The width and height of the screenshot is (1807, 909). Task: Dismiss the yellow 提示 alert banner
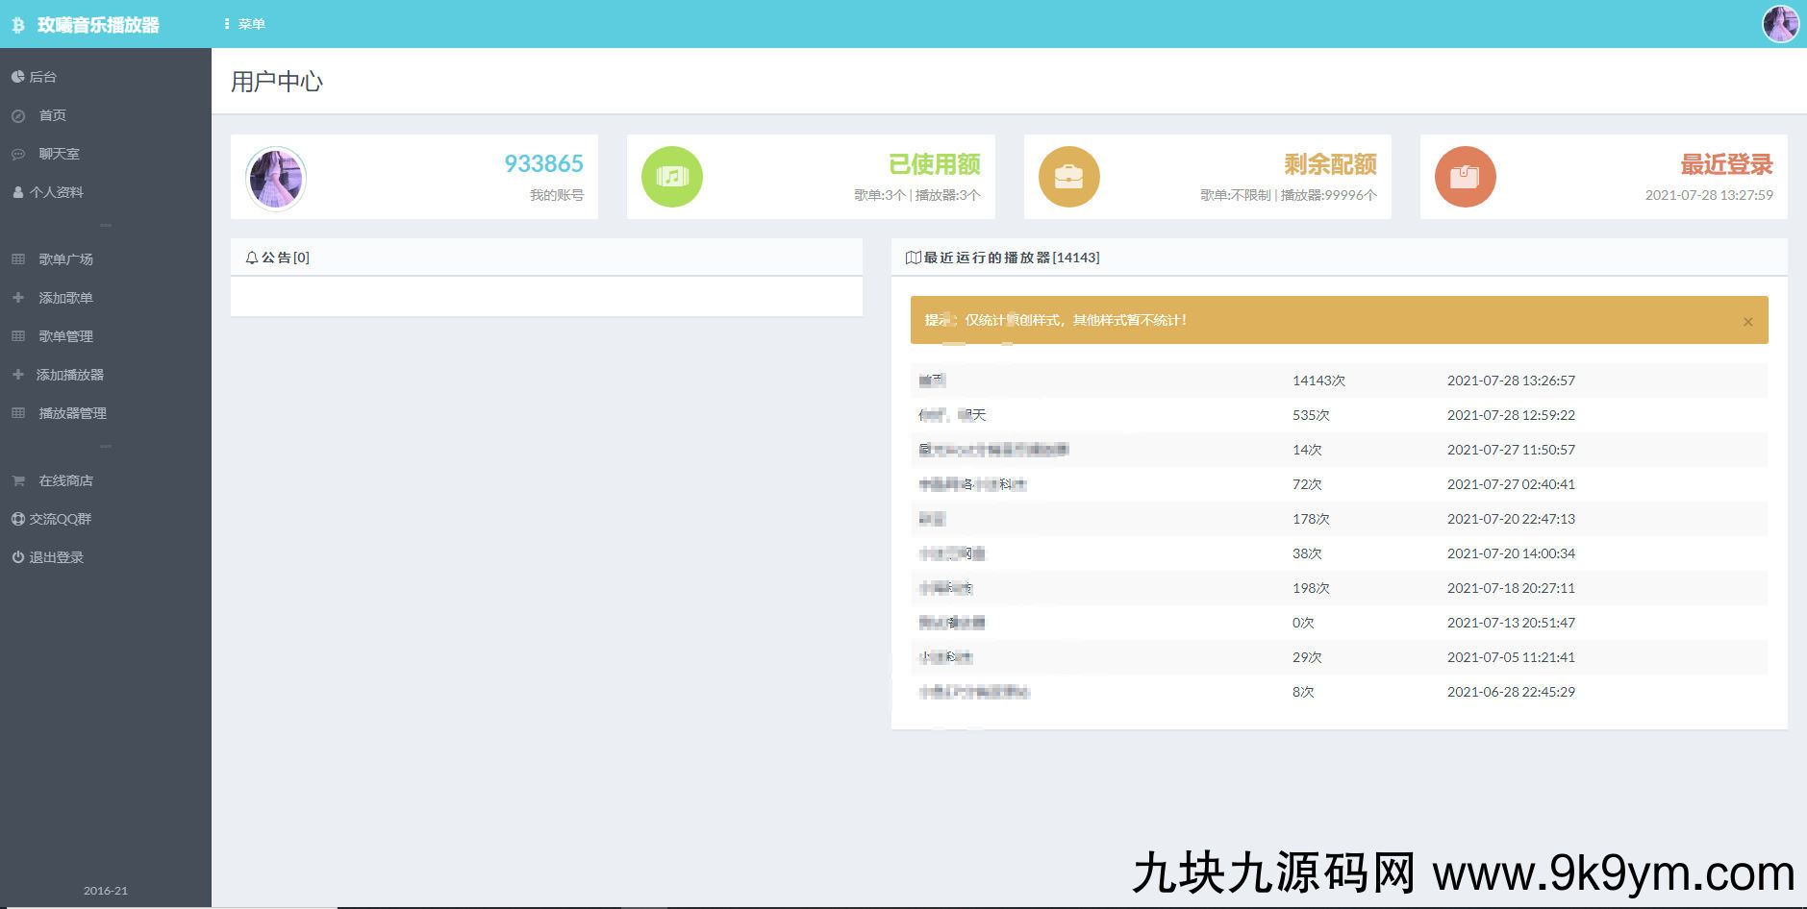(x=1747, y=322)
